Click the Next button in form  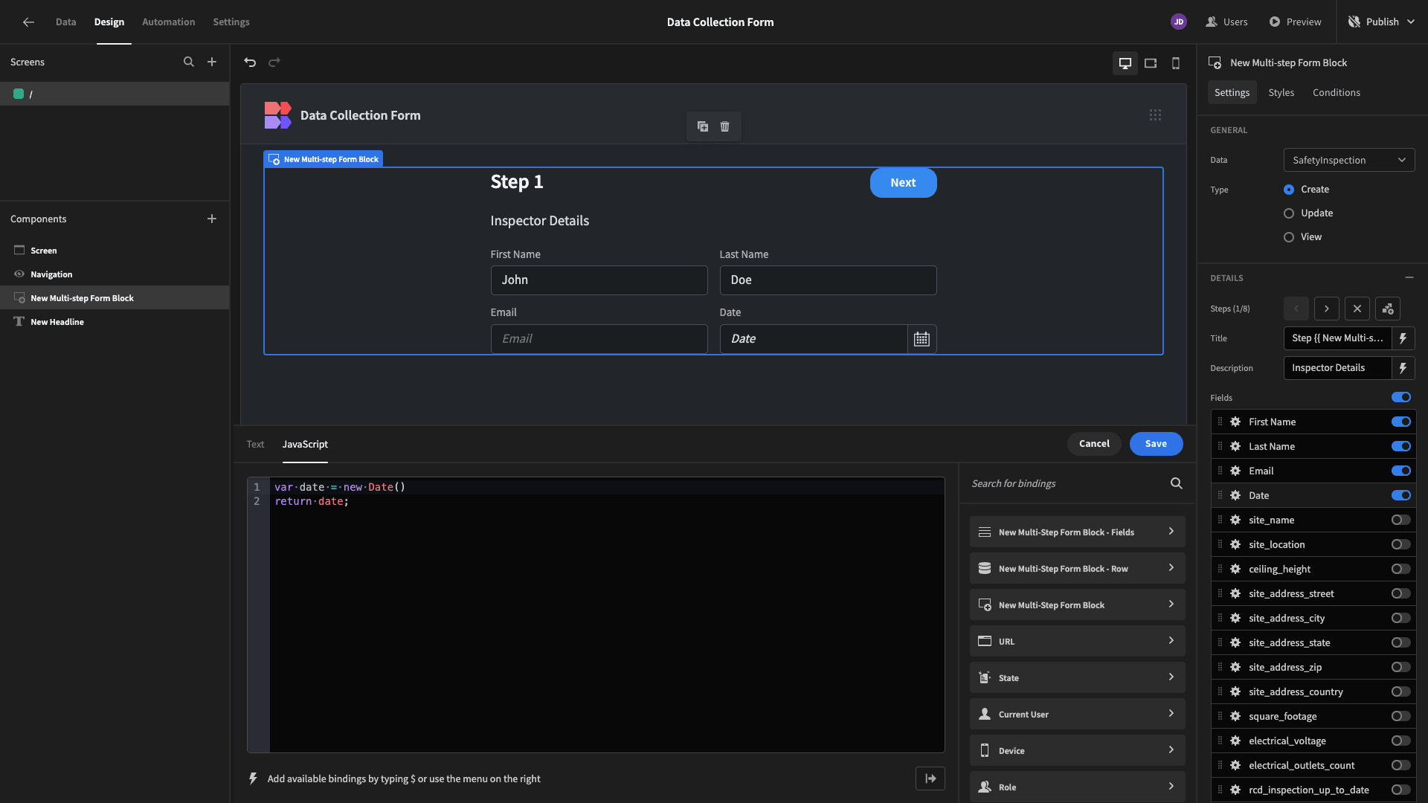903,183
